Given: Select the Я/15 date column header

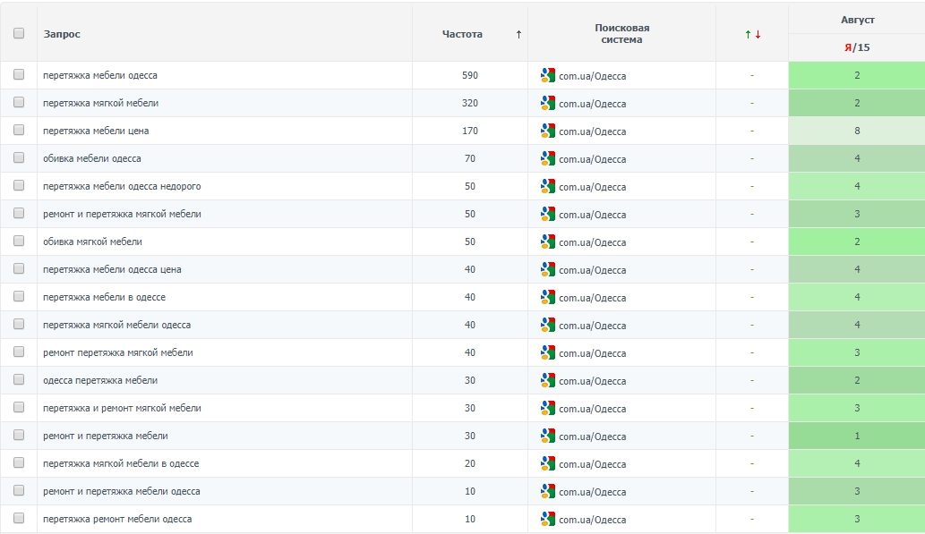Looking at the screenshot, I should (x=857, y=47).
